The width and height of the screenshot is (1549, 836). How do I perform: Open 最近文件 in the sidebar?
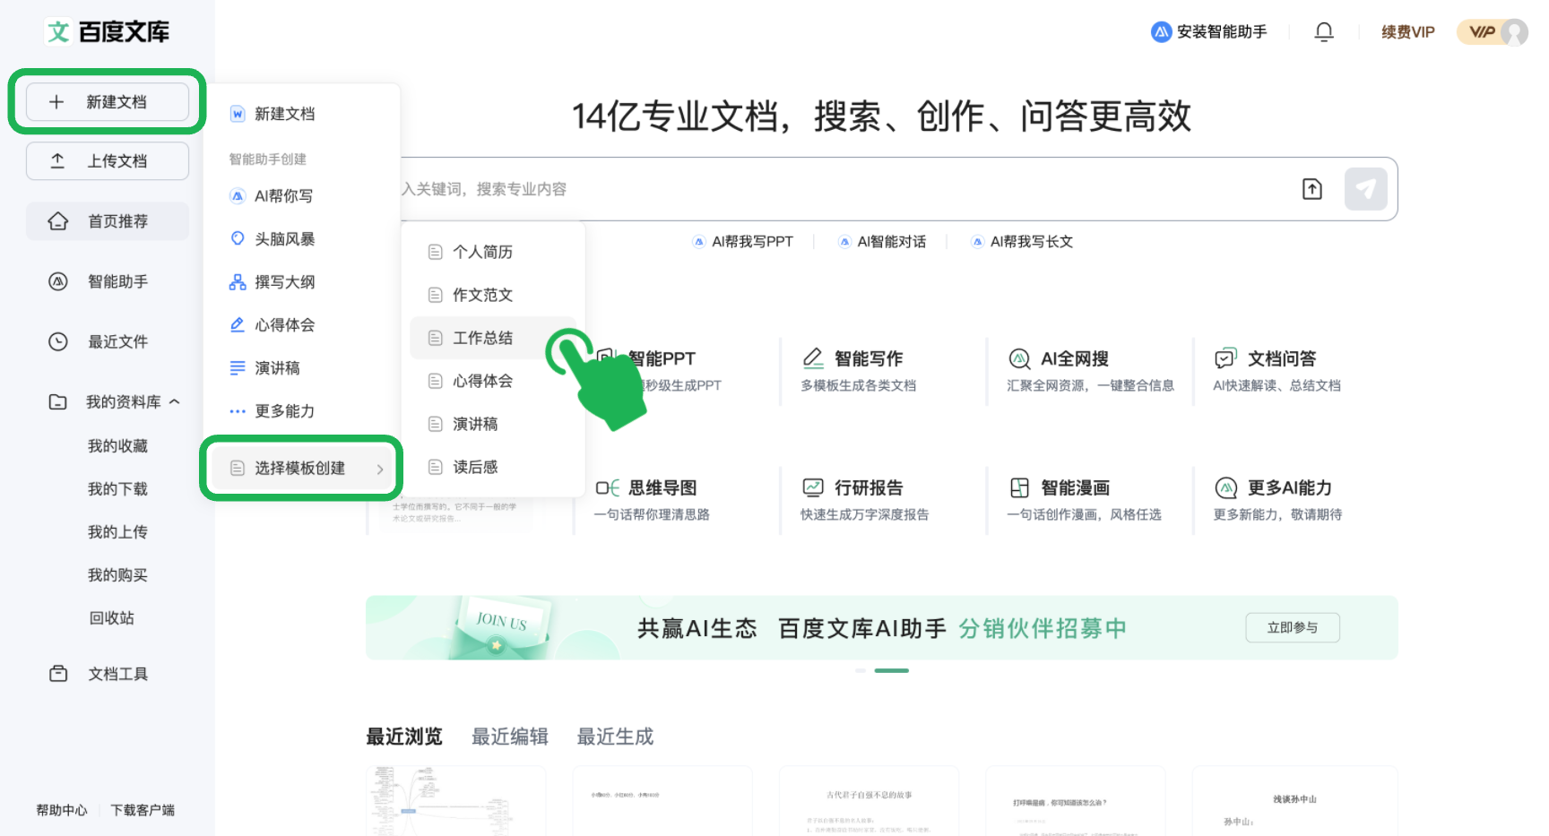point(108,341)
